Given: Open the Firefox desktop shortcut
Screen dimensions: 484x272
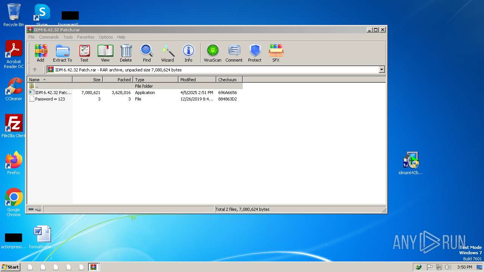Looking at the screenshot, I should click(x=14, y=163).
